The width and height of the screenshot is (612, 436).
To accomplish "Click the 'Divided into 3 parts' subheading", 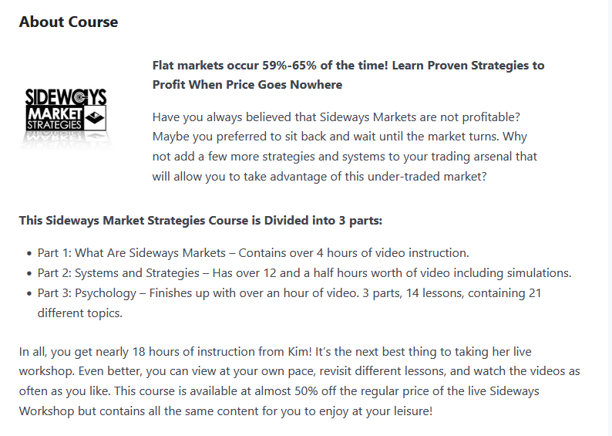I will [200, 221].
